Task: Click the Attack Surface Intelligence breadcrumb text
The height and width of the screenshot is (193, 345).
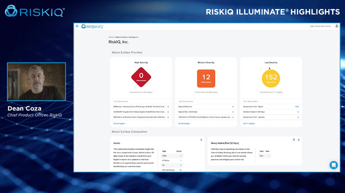Action: point(127,37)
